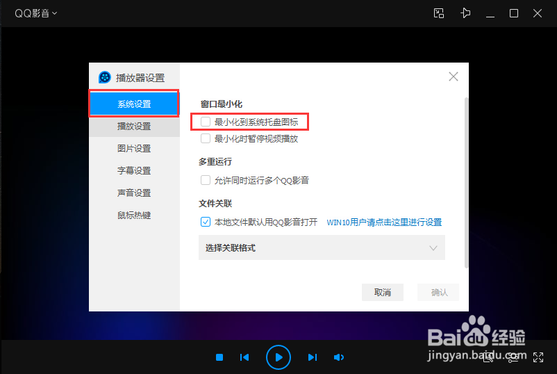Go to the 字幕设置 tab
The image size is (557, 374).
(134, 170)
